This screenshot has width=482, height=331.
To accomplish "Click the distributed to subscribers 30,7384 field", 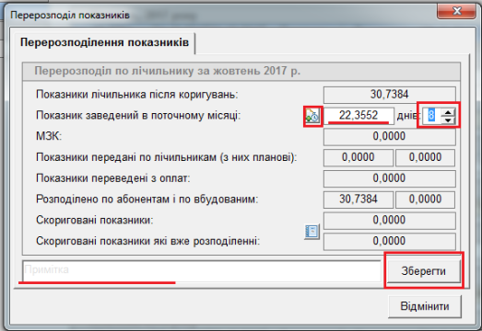I will click(x=359, y=200).
